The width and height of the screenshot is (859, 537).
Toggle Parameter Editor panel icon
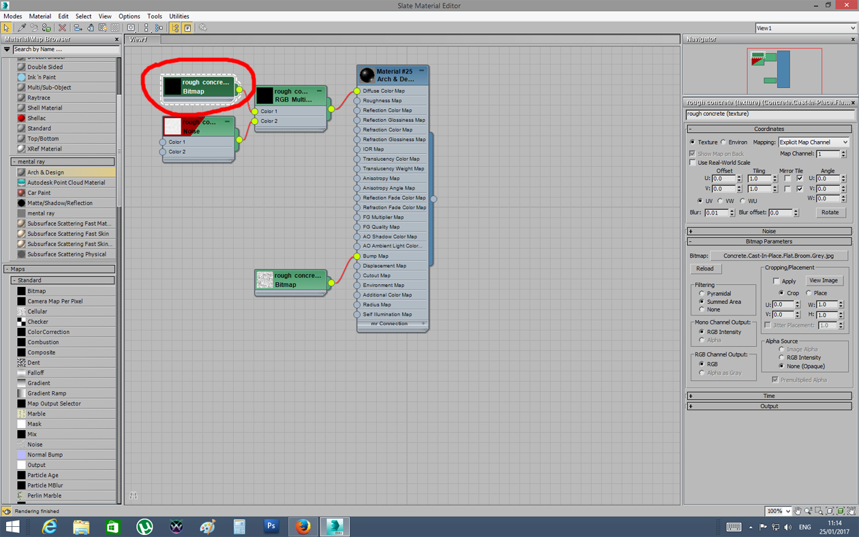(x=187, y=28)
